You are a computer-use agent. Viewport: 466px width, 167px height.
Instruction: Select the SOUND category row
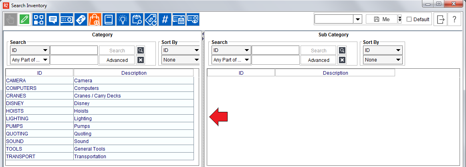click(x=99, y=141)
